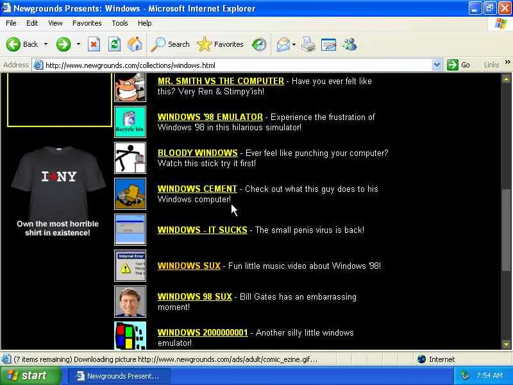Open the File menu
The width and height of the screenshot is (513, 385).
[x=11, y=23]
